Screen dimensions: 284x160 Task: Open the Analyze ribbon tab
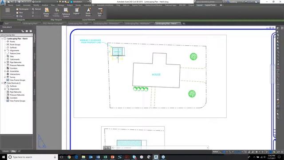pos(45,5)
